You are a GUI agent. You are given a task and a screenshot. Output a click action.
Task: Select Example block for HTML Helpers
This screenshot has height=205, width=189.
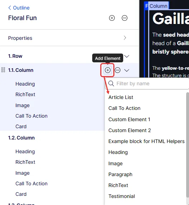pyautogui.click(x=146, y=141)
